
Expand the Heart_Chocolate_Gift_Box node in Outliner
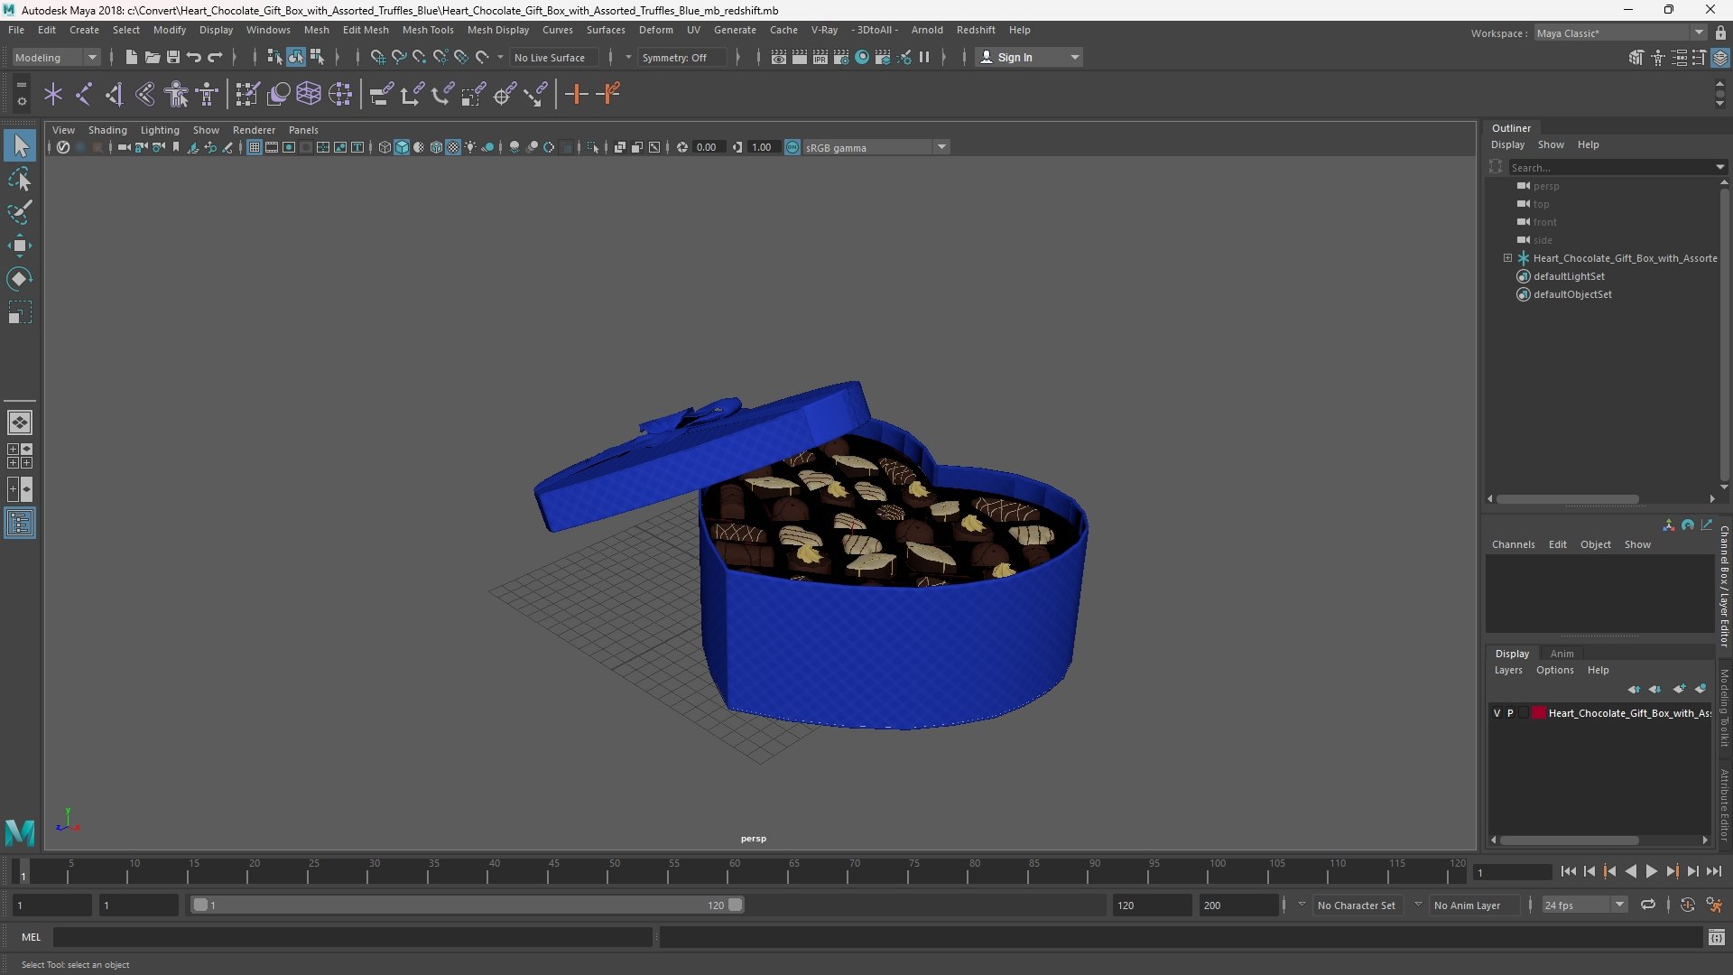pyautogui.click(x=1507, y=258)
